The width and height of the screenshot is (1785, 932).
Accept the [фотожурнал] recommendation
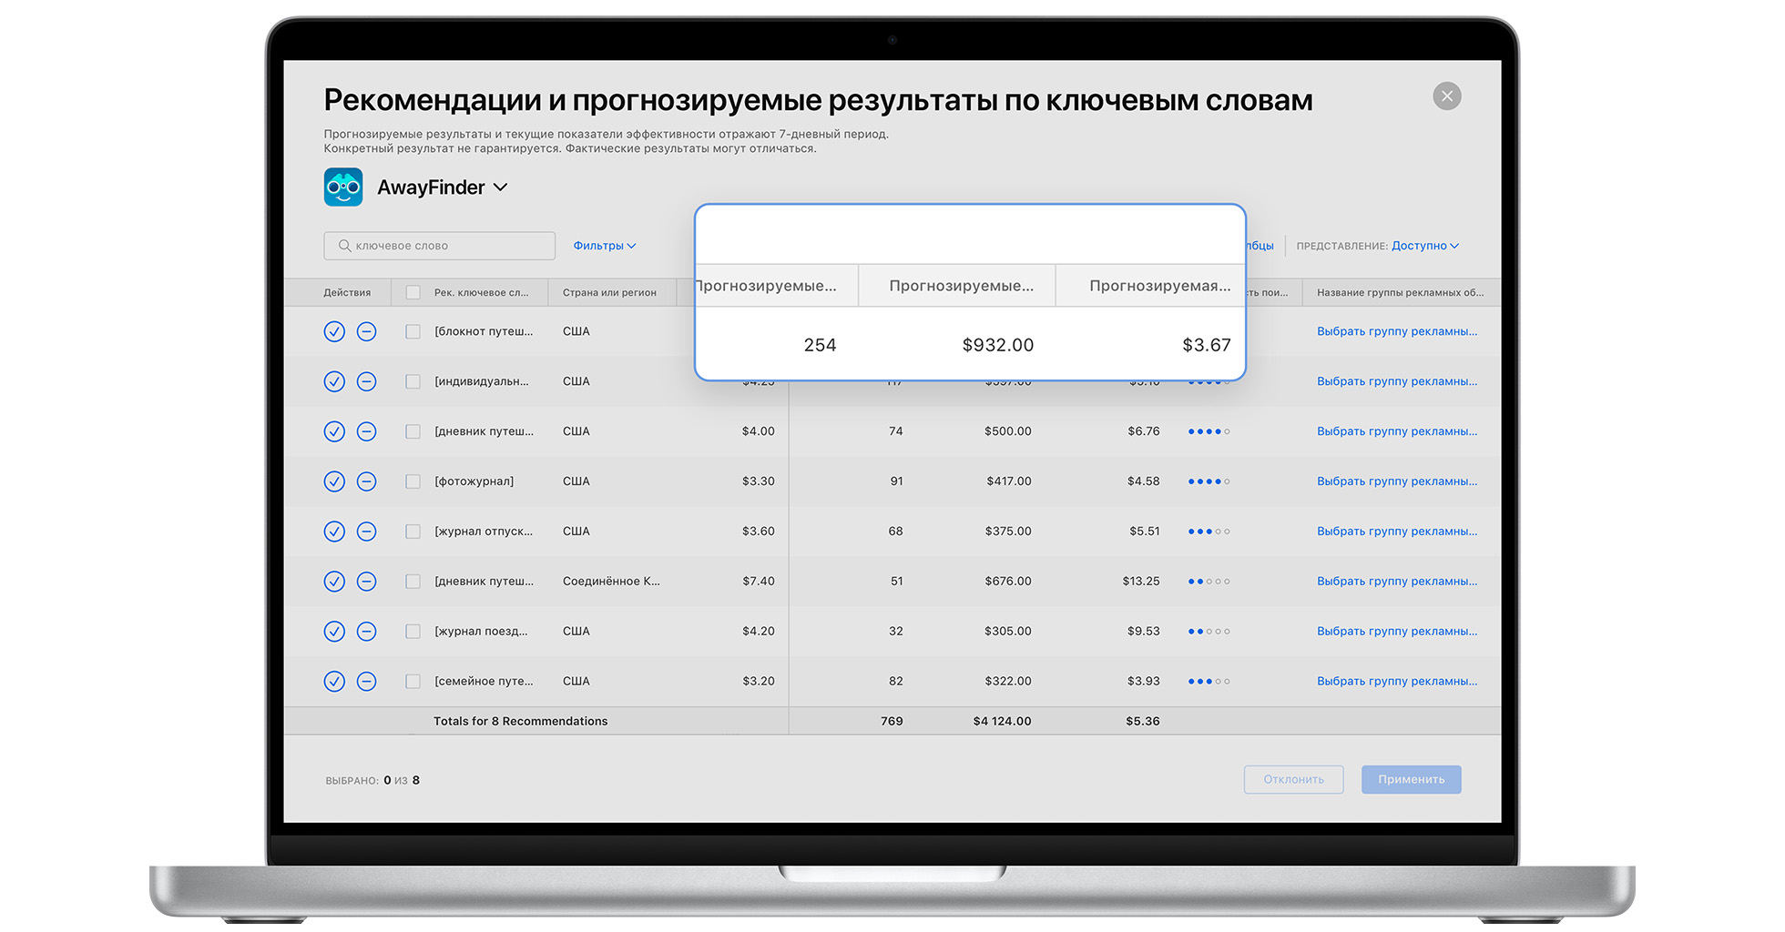point(334,481)
